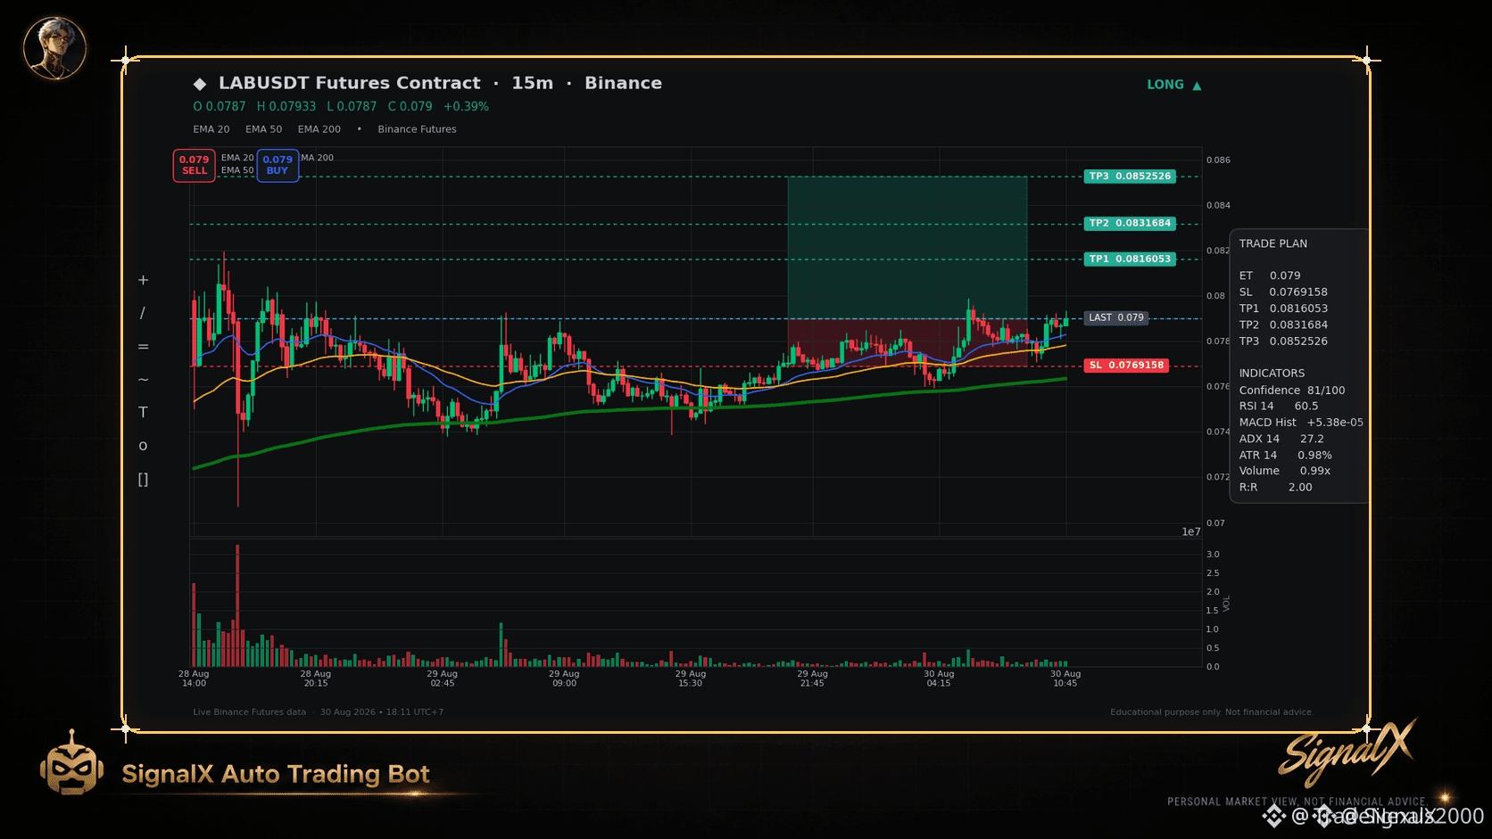
Task: Click the green take-profit zone rectangle
Action: click(908, 247)
